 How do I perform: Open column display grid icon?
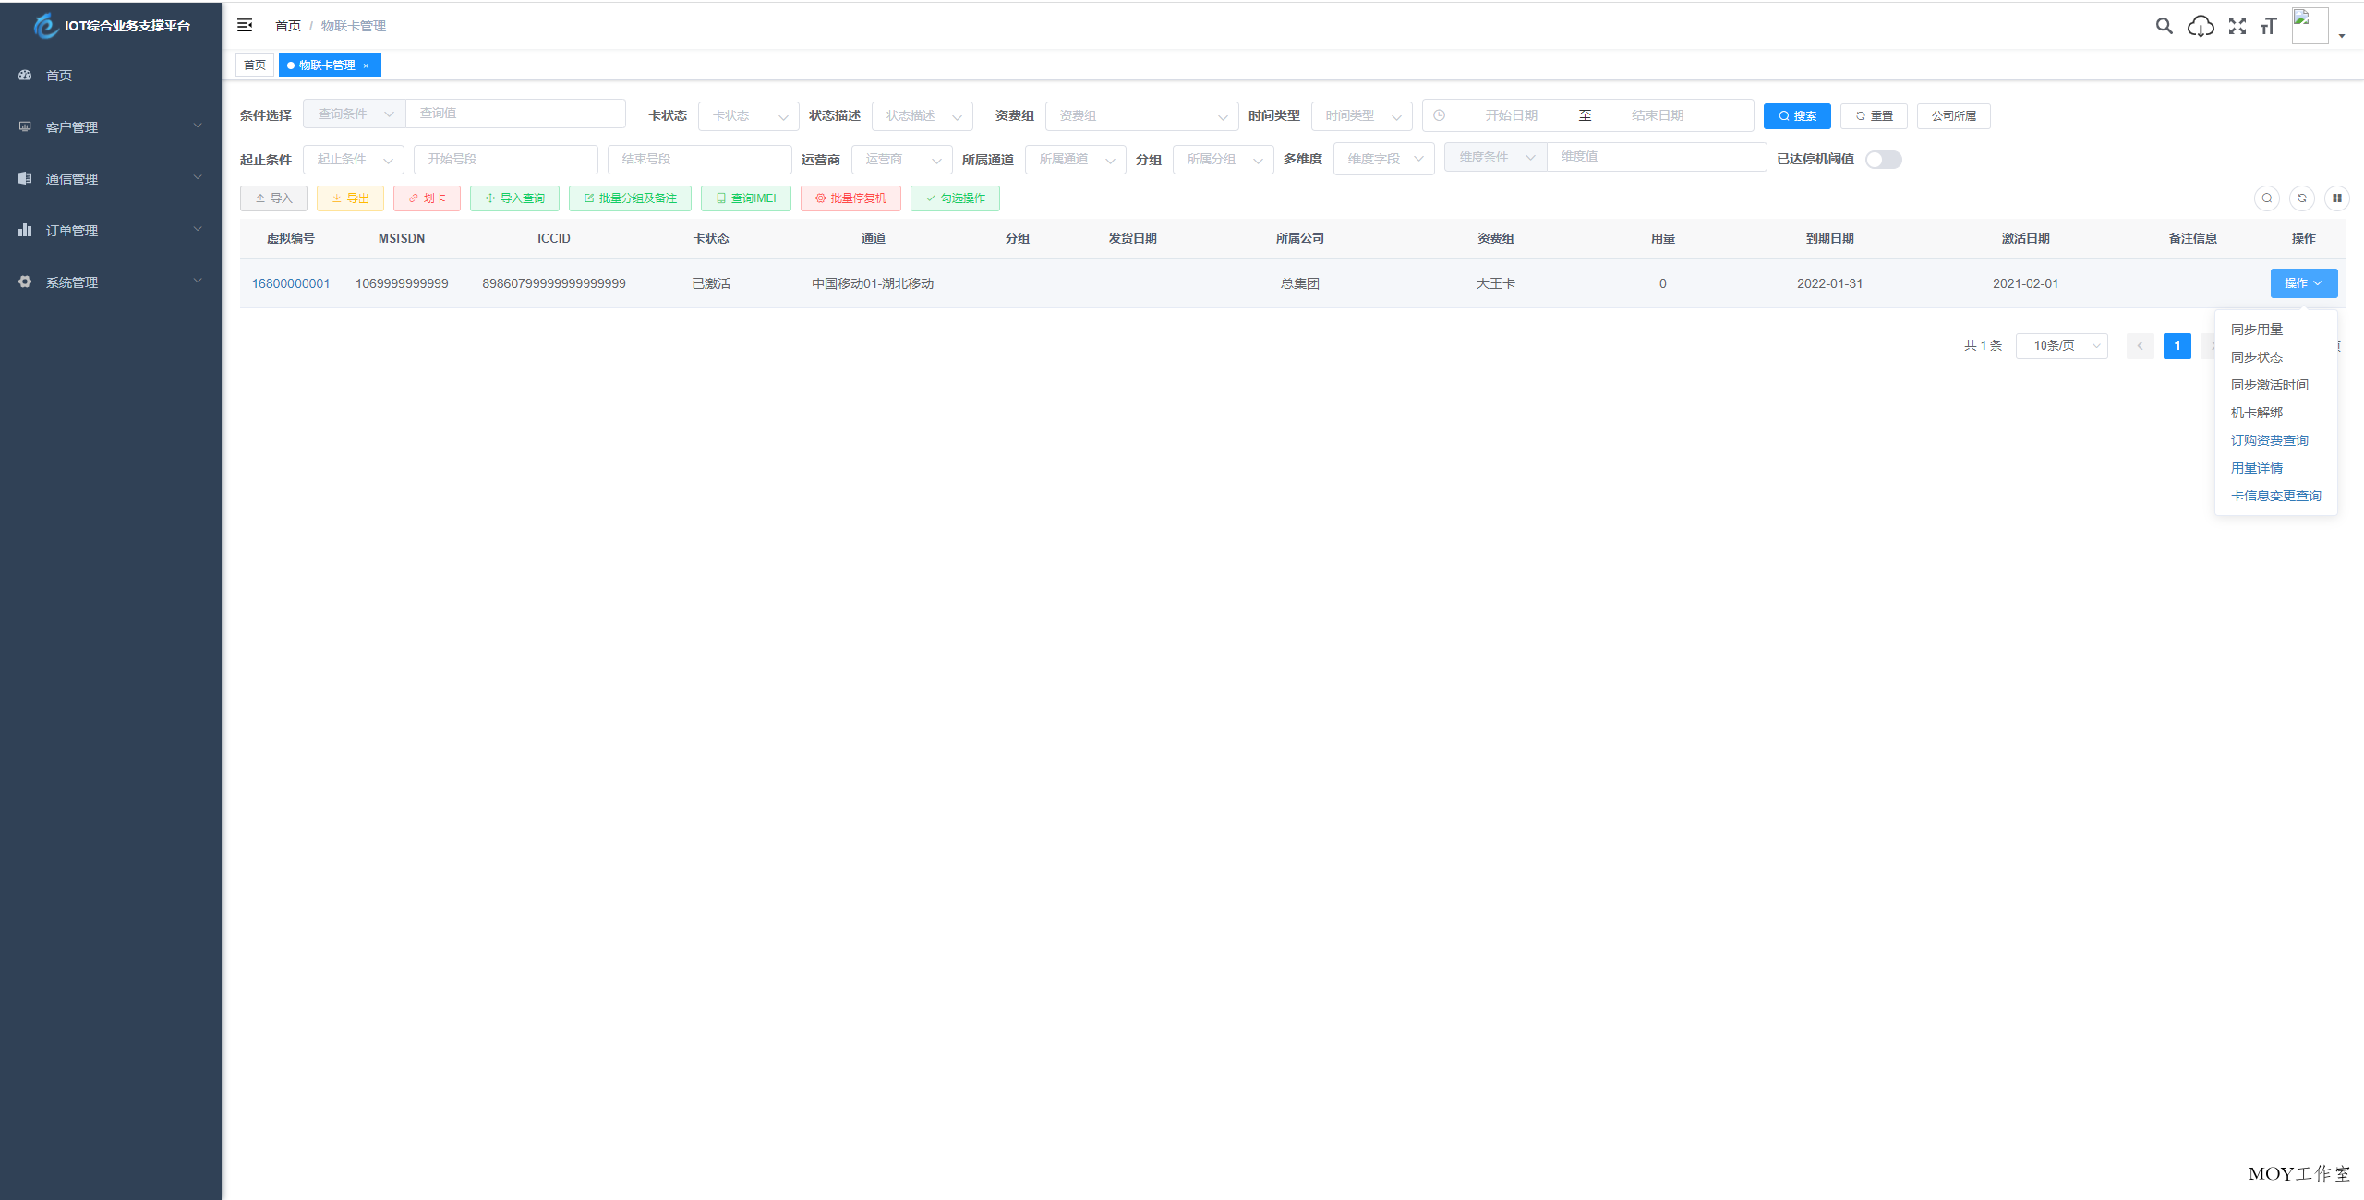[x=2336, y=198]
